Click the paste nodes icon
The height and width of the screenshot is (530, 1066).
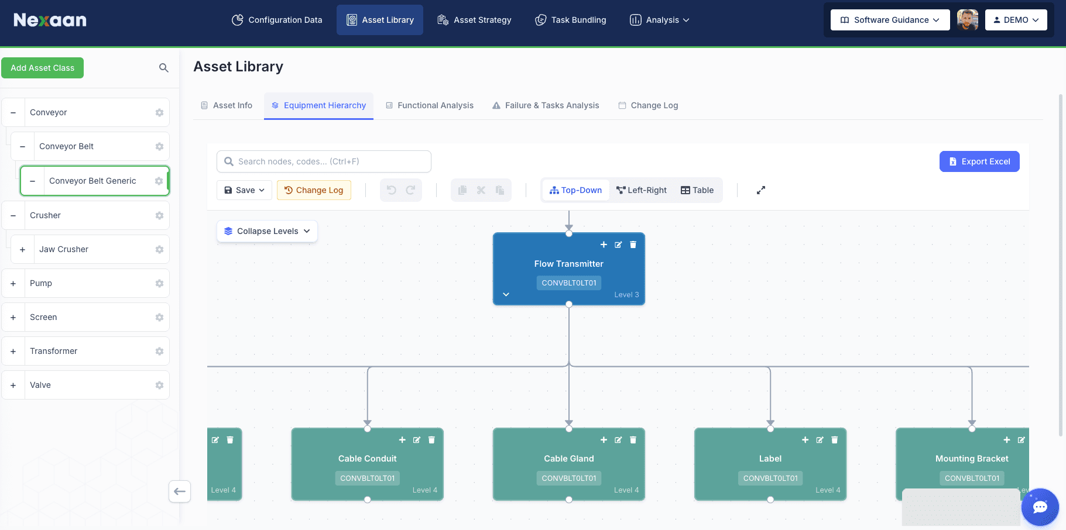[500, 190]
